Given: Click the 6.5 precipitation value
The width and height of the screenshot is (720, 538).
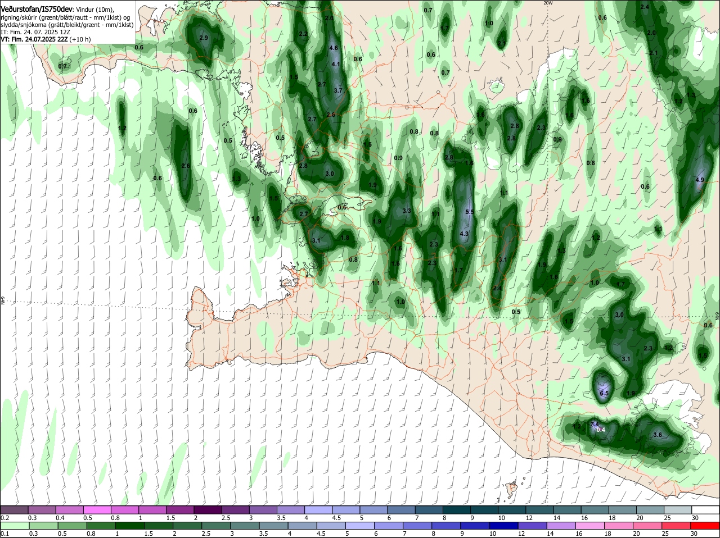Looking at the screenshot, I should click(604, 394).
